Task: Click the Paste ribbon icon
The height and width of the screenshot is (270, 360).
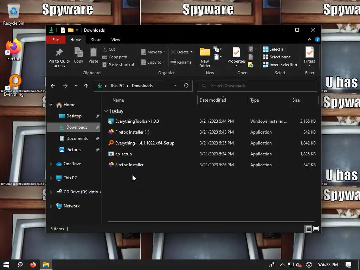Action: point(93,52)
